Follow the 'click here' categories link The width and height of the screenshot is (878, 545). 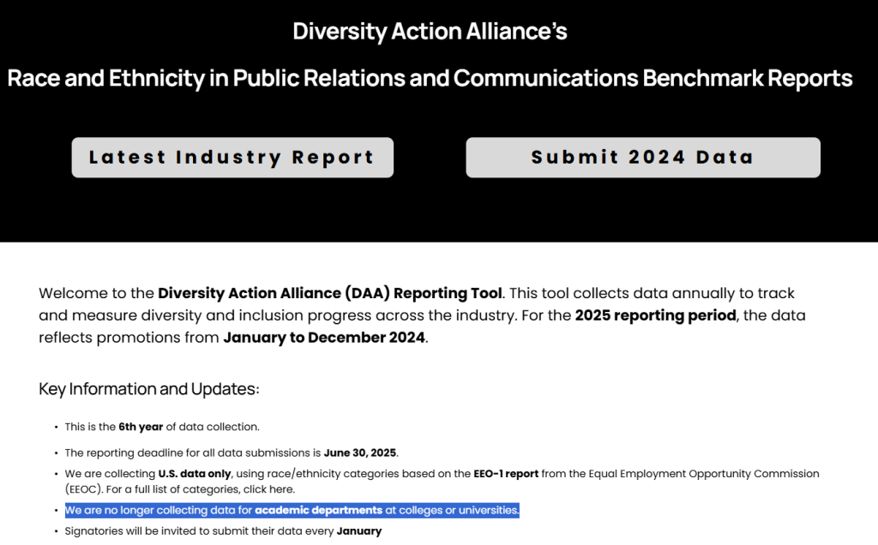268,489
